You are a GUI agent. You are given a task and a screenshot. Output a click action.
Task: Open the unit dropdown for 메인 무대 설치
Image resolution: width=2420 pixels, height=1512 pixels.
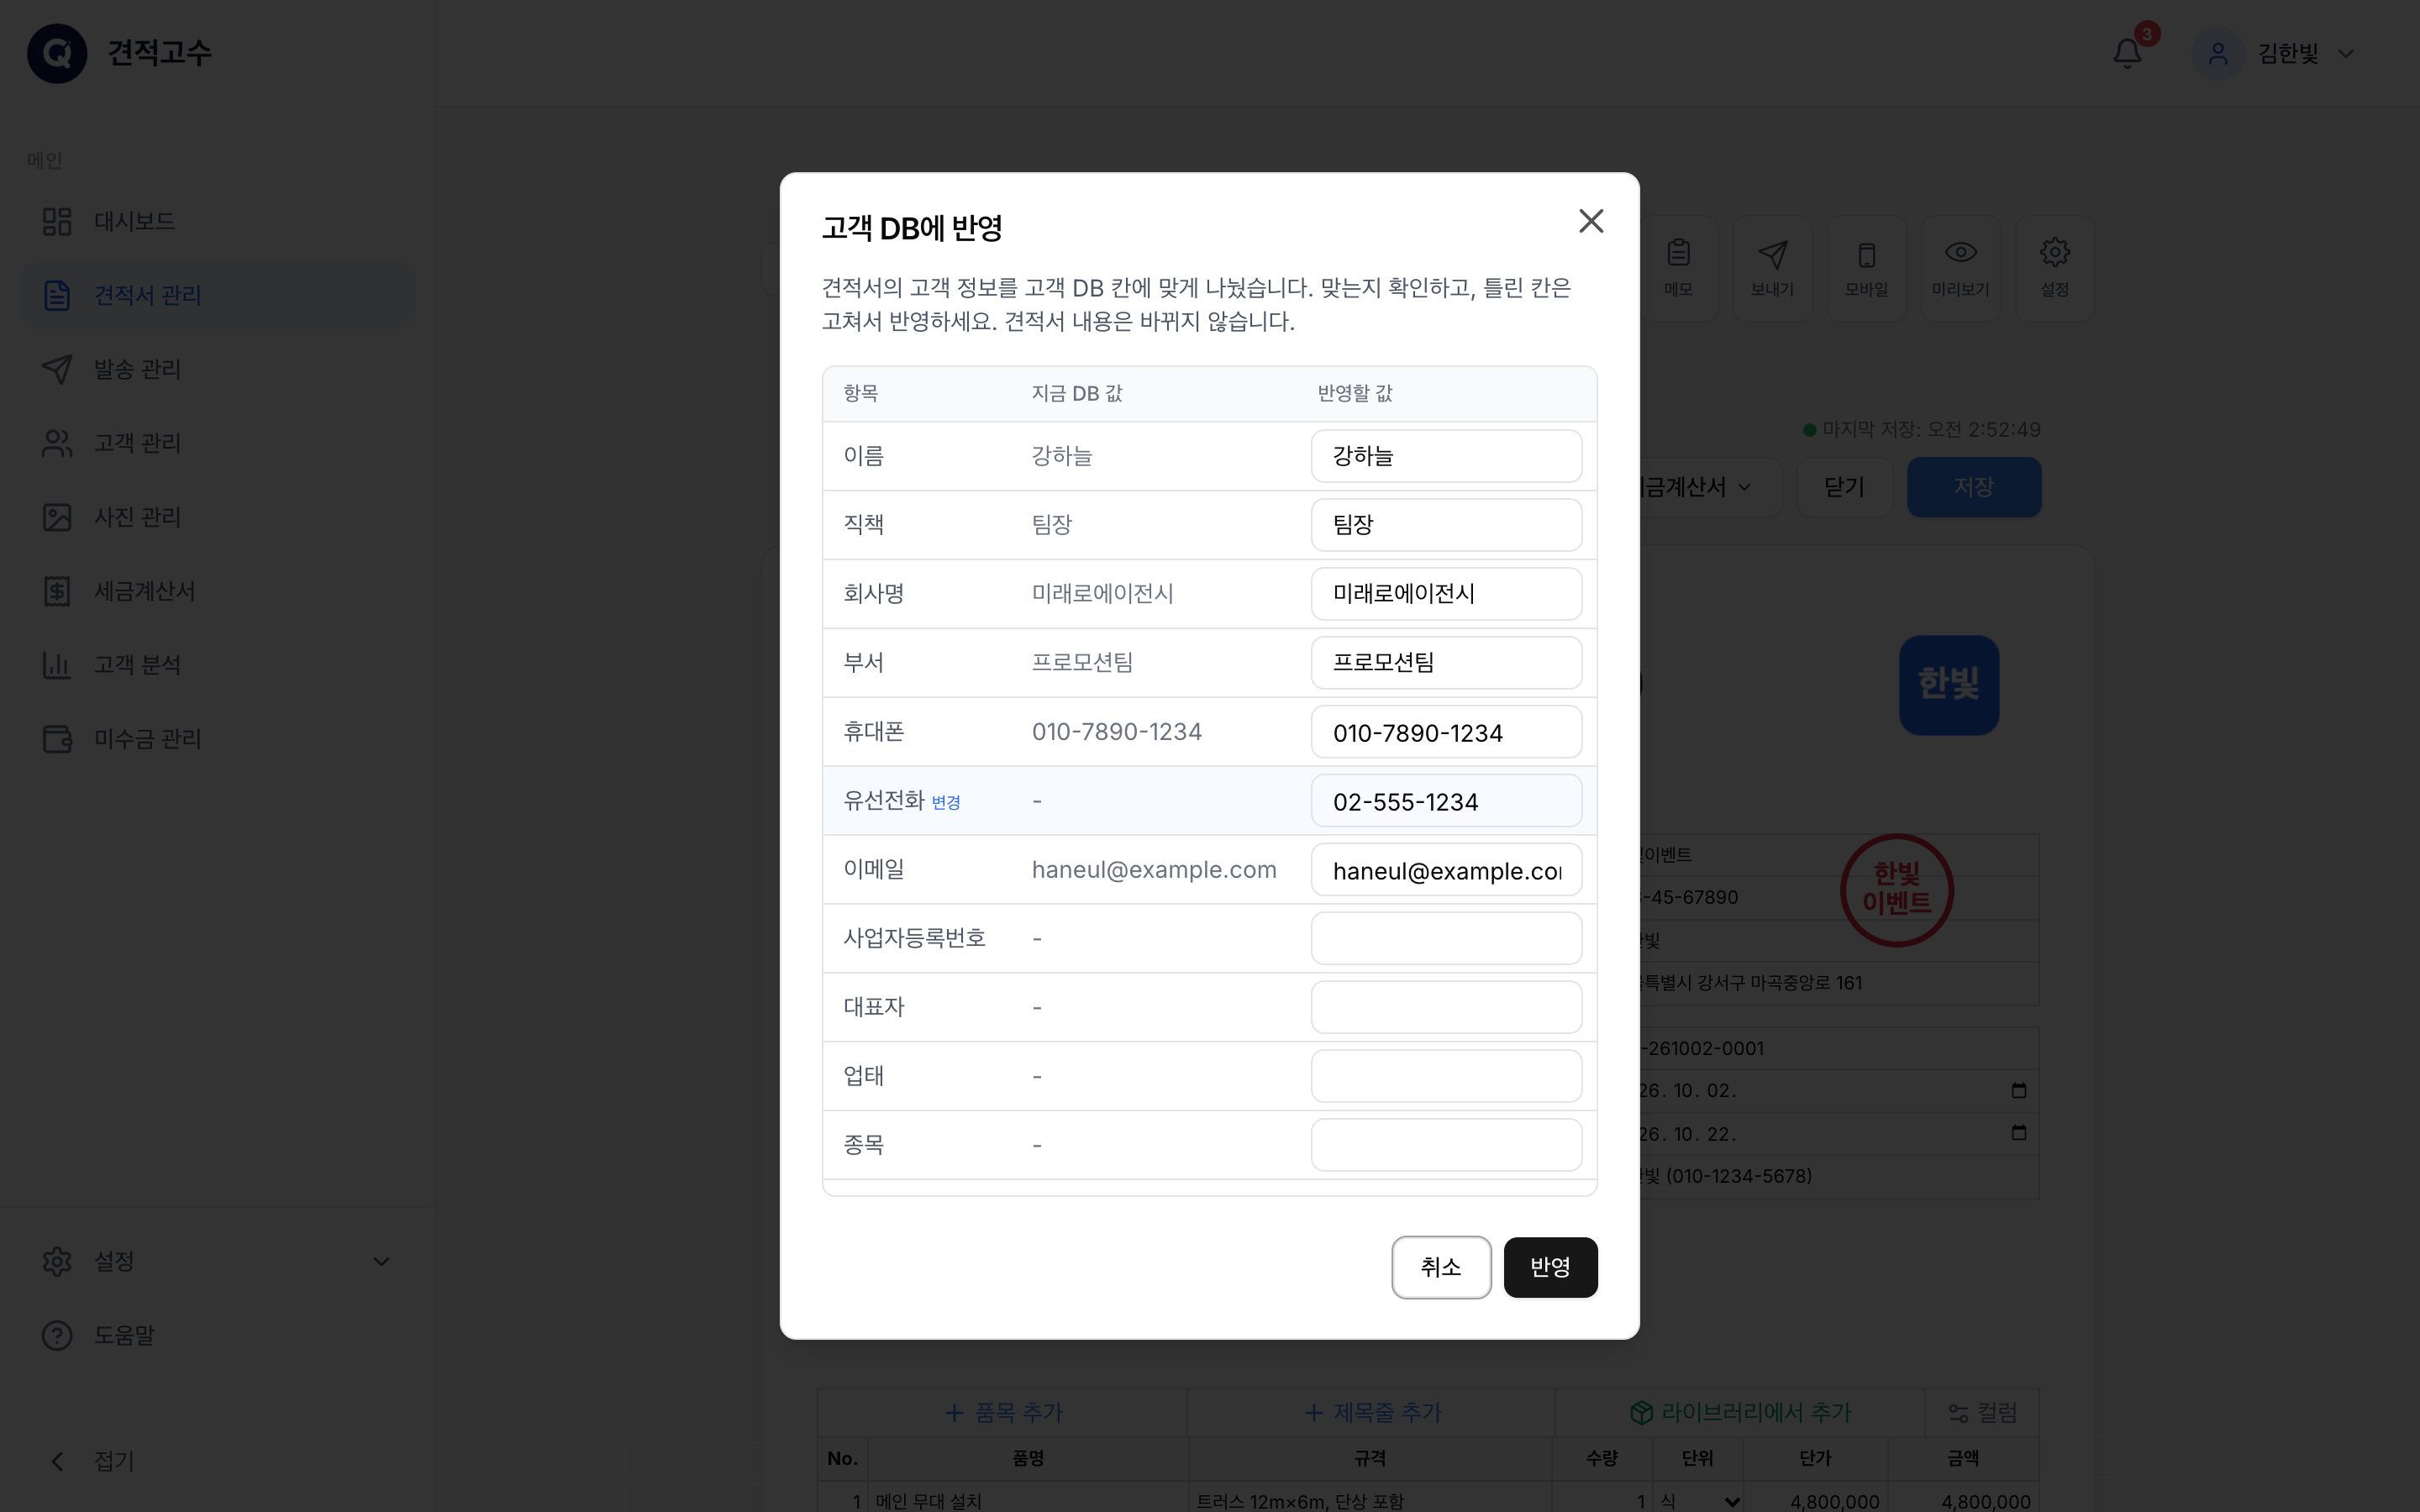click(1699, 1501)
